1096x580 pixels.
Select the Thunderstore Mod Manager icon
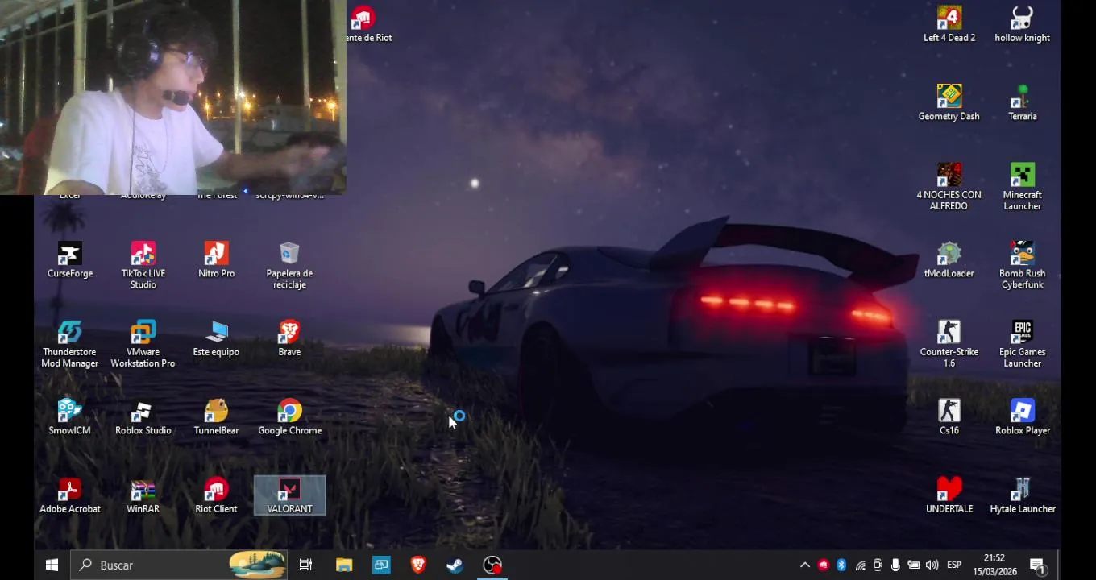(x=69, y=344)
